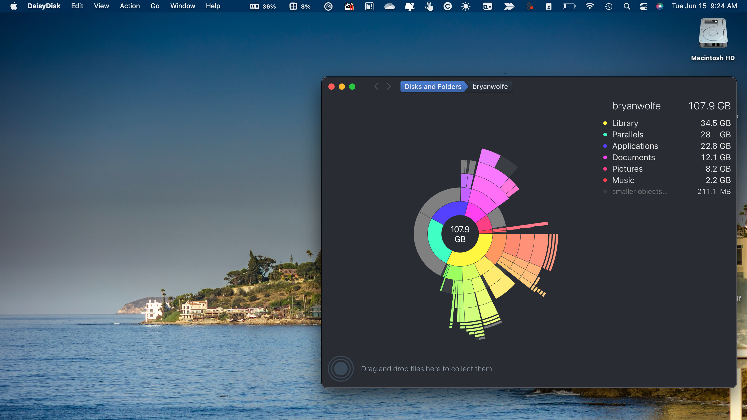Click the battery status icon
Image resolution: width=747 pixels, height=420 pixels.
(x=569, y=6)
